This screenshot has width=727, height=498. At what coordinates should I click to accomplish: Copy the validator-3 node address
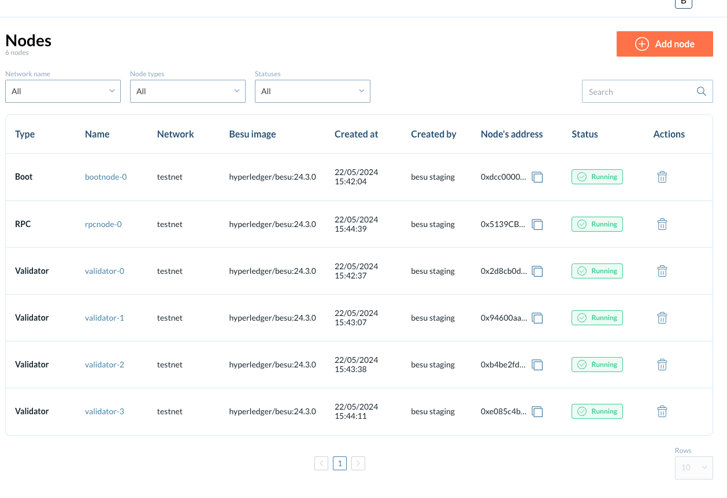pyautogui.click(x=537, y=411)
